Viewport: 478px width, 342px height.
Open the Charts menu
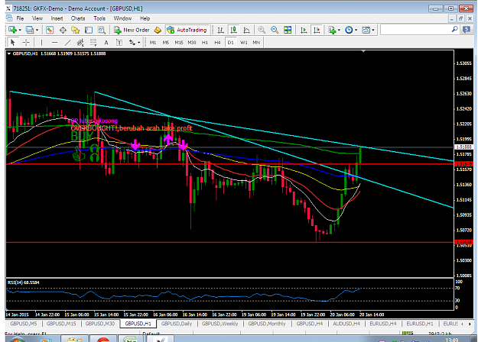tap(78, 18)
